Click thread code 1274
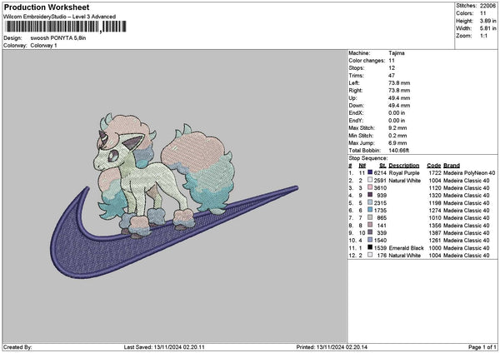This screenshot has height=353, width=500. point(435,211)
